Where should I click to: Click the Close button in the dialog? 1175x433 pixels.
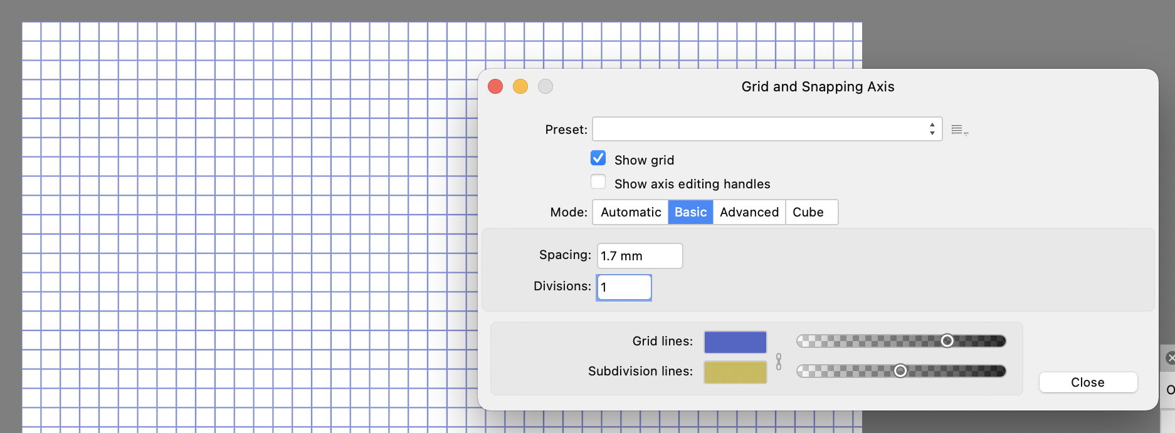click(x=1088, y=382)
